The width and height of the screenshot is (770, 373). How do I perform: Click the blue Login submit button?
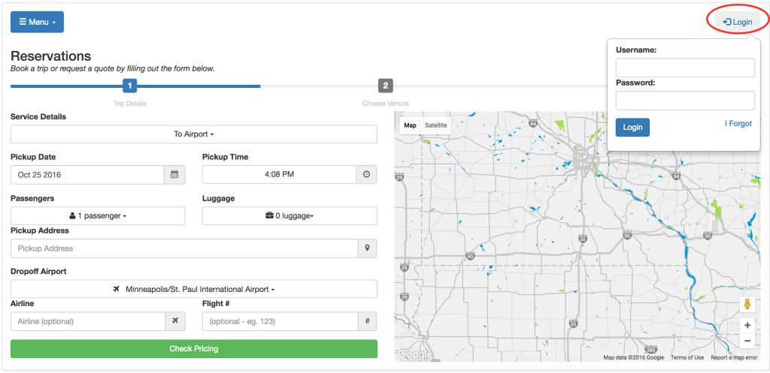(x=632, y=128)
